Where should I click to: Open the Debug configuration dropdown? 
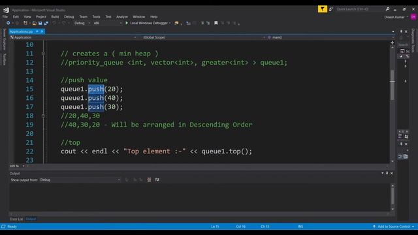[82, 23]
